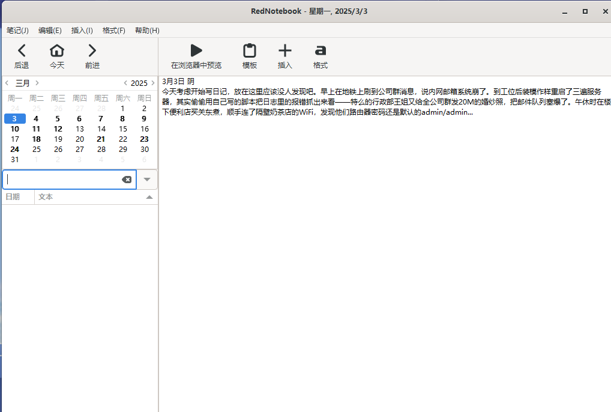611x412 pixels.
Task: Expand the search history dropdown arrow
Action: (147, 180)
